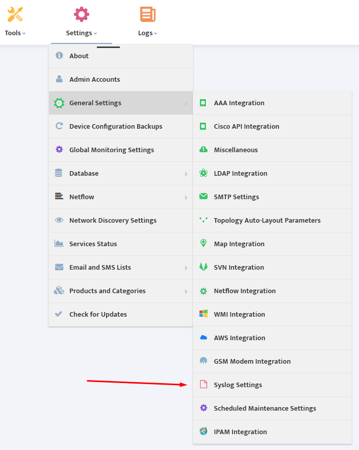
Task: Open the Tools dropdown arrow
Action: pyautogui.click(x=24, y=34)
